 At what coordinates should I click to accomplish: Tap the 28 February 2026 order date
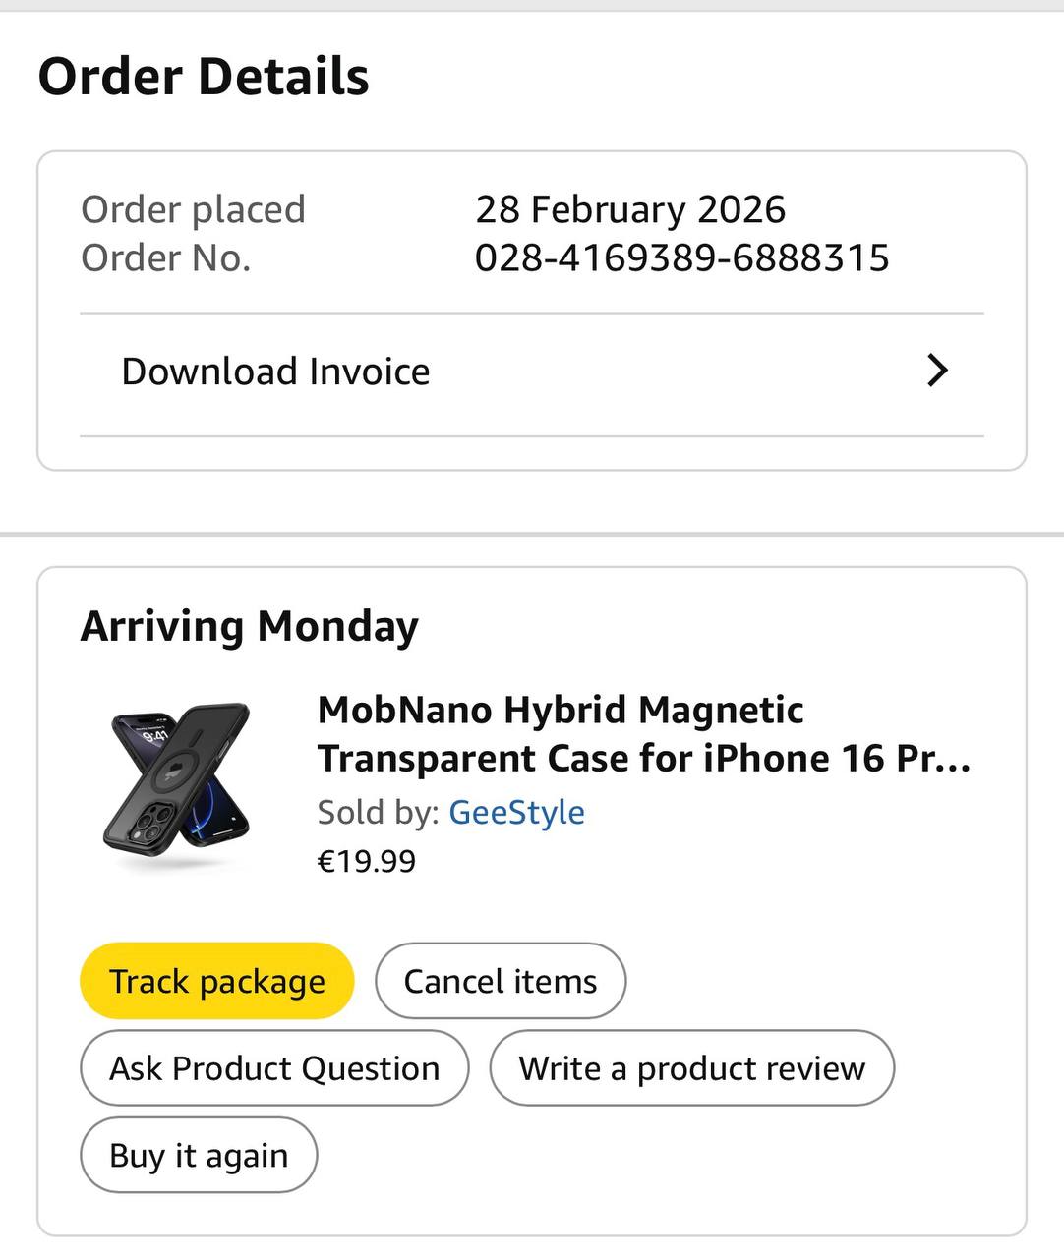click(630, 209)
